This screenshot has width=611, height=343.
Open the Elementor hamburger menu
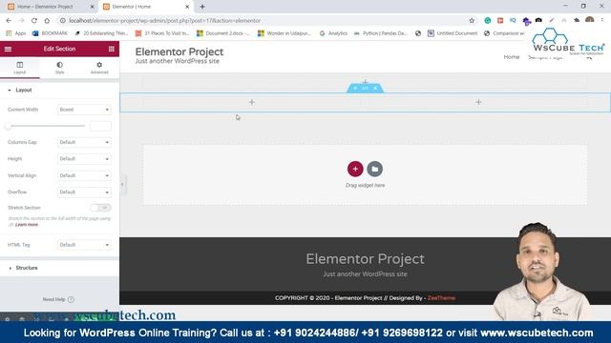click(8, 49)
